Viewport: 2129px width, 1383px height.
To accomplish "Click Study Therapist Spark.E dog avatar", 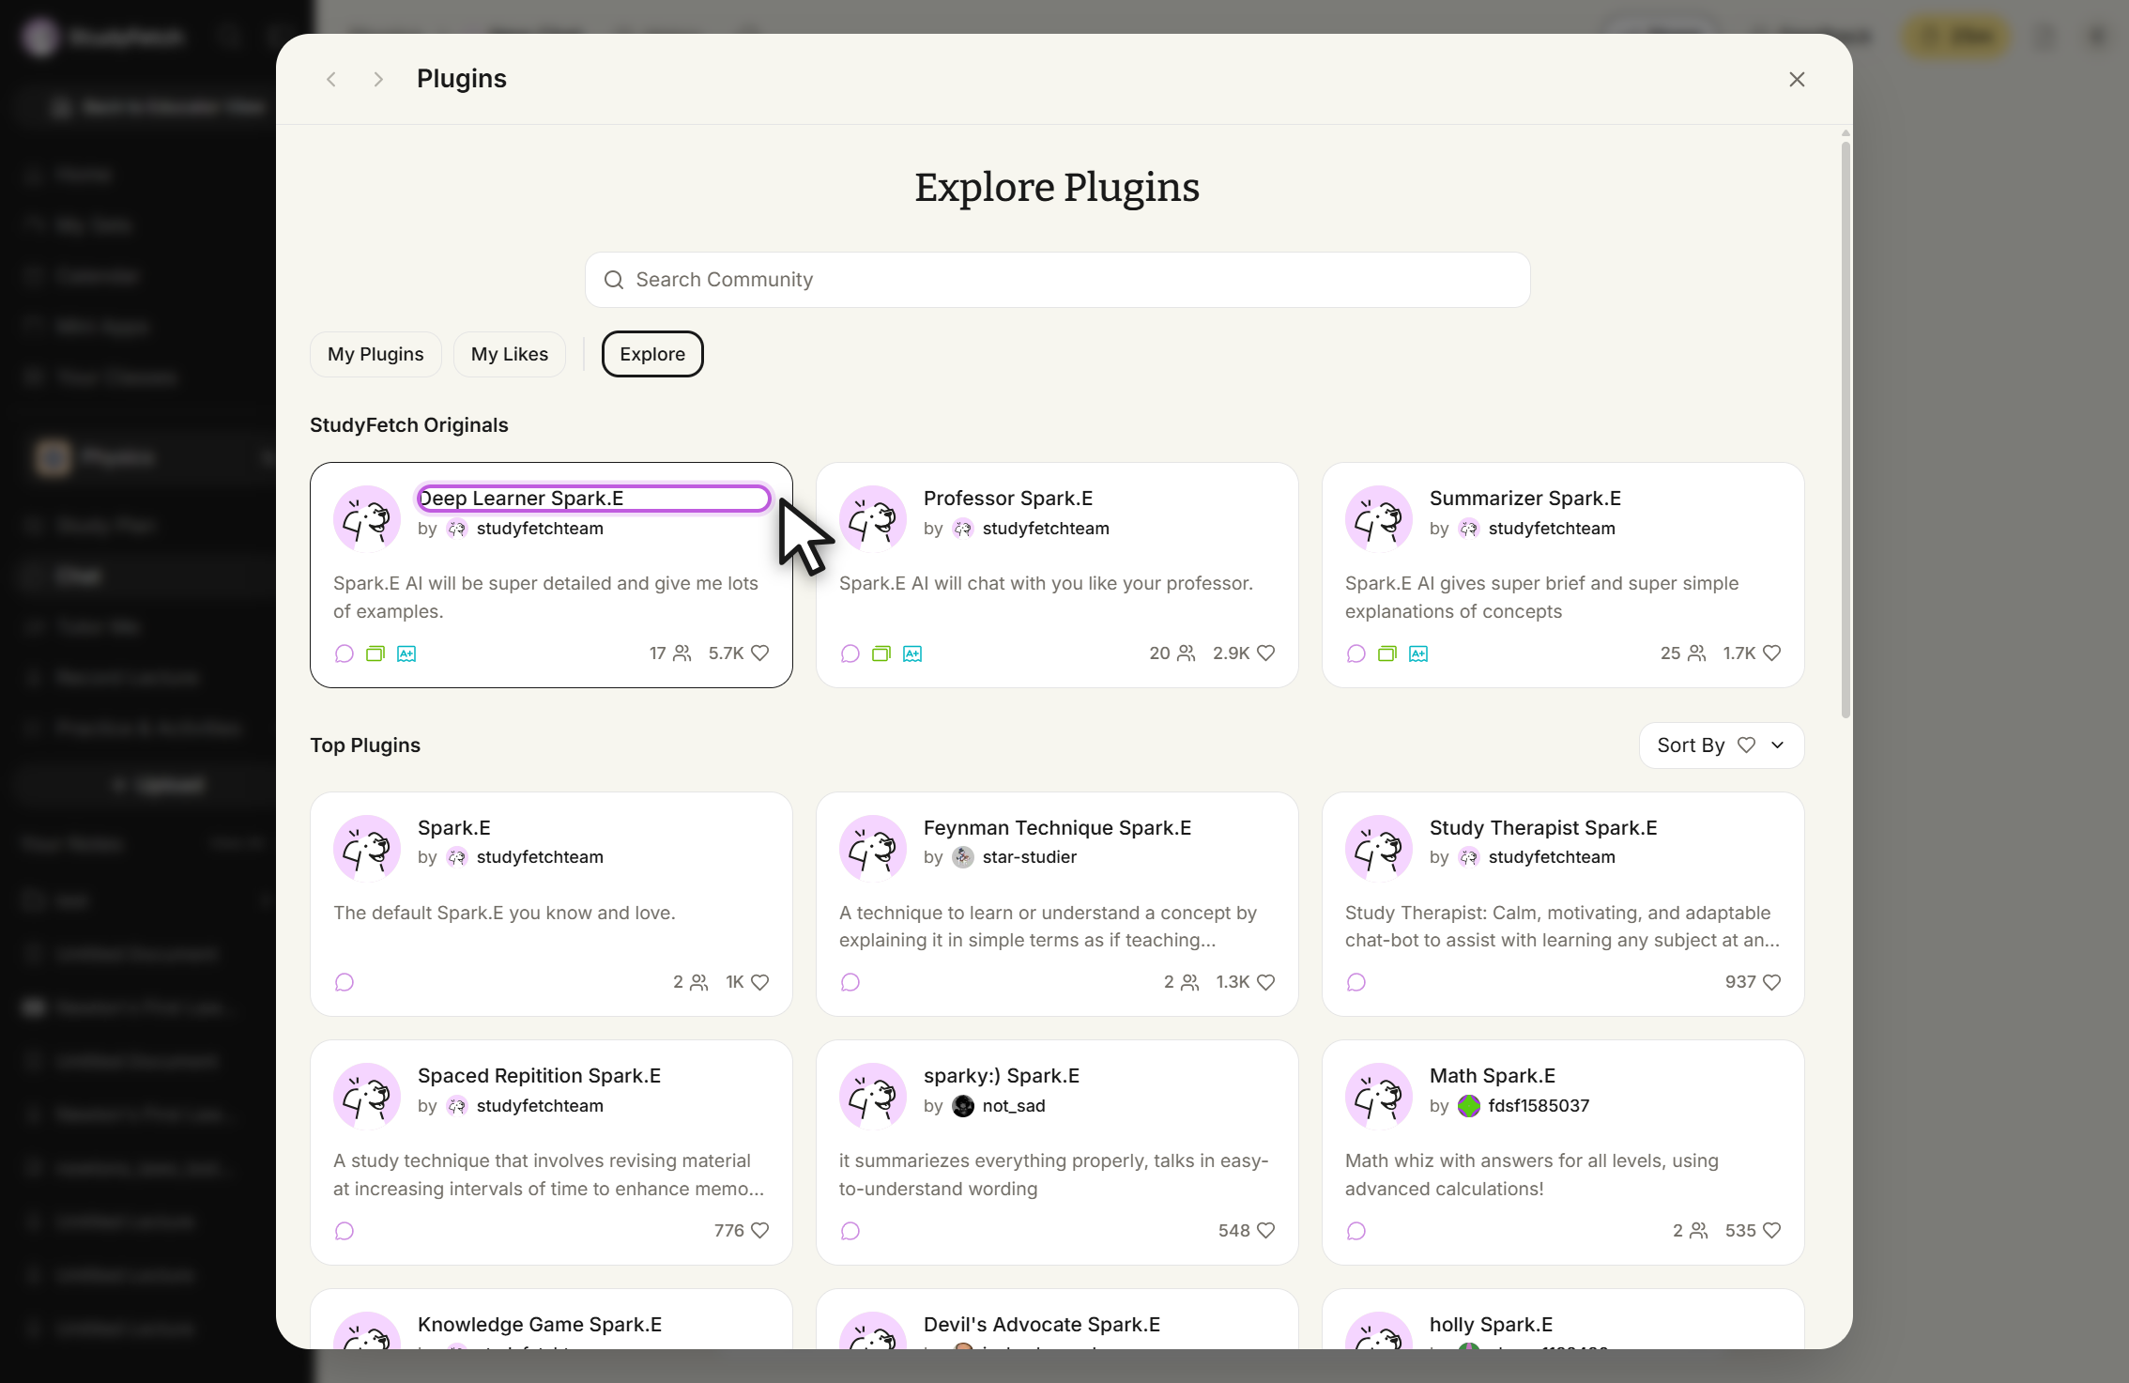I will 1379,848.
